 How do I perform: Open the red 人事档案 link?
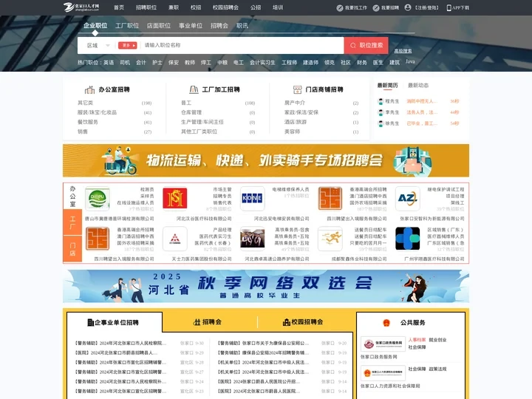pyautogui.click(x=417, y=340)
